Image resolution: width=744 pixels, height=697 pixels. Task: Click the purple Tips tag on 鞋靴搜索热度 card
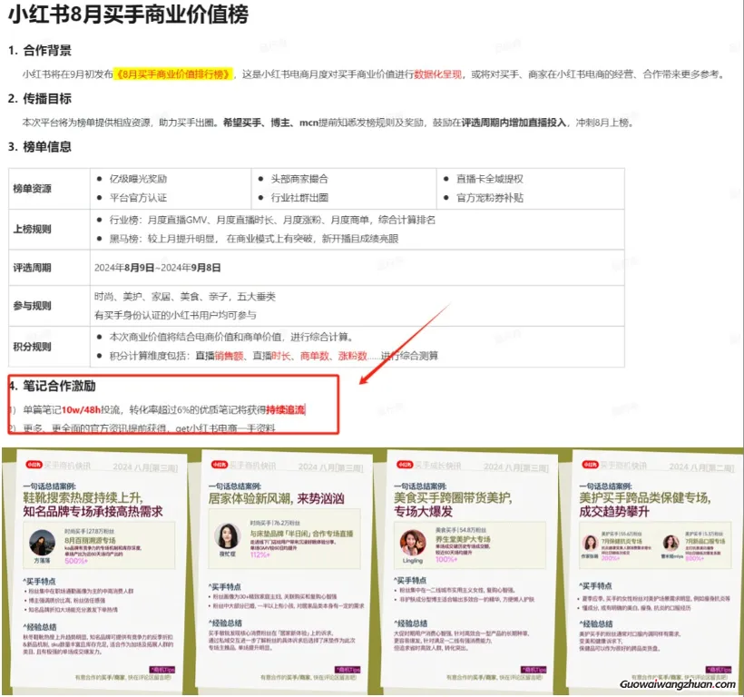[x=162, y=670]
